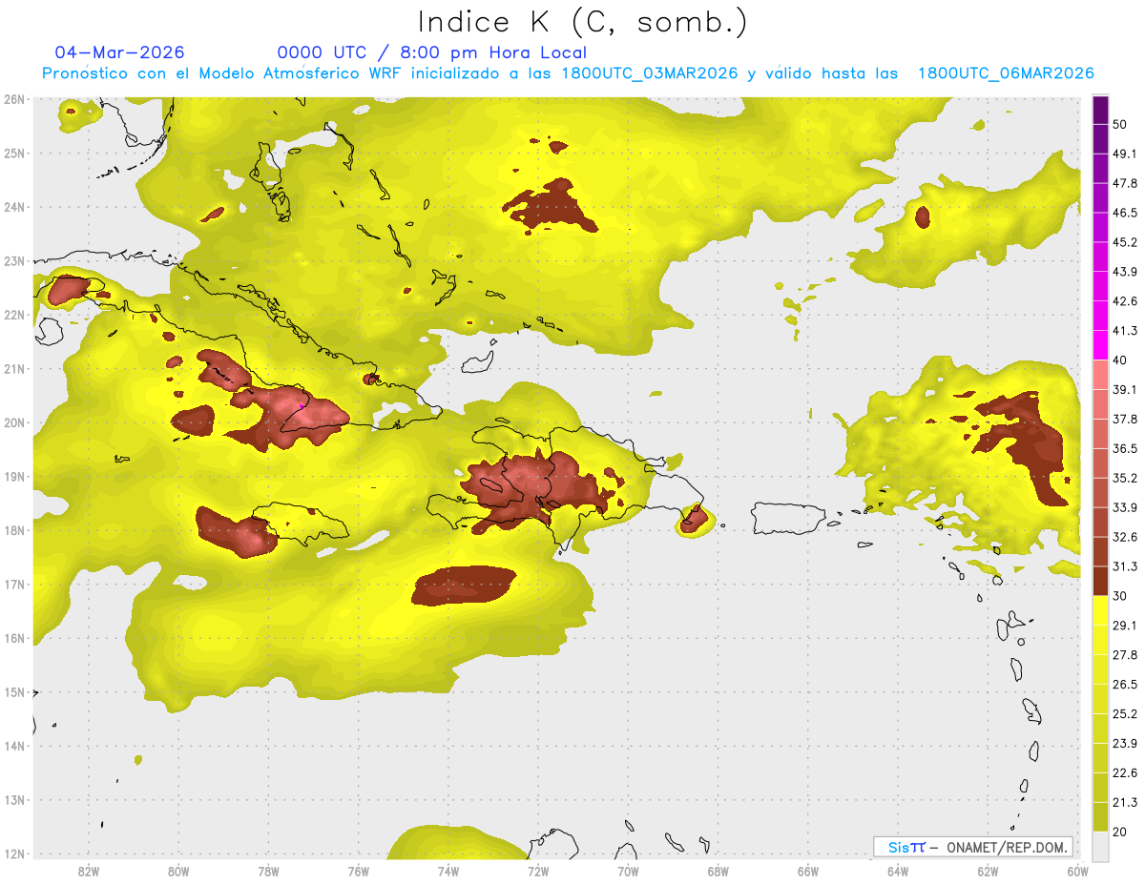
Task: Click the latitude axis label "25N"
Action: click(13, 154)
